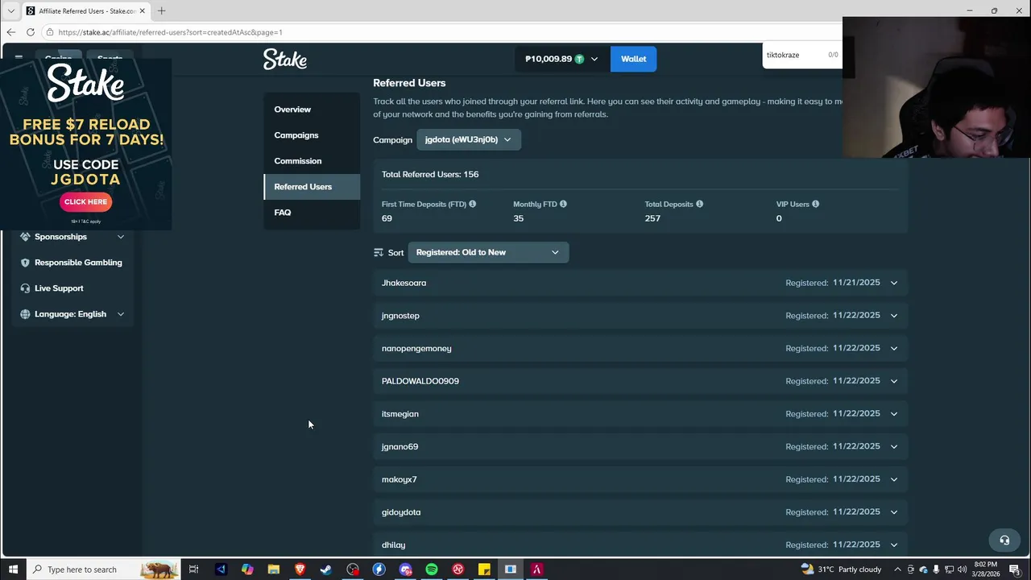
Task: Expand the itsmegian user row
Action: click(640, 414)
